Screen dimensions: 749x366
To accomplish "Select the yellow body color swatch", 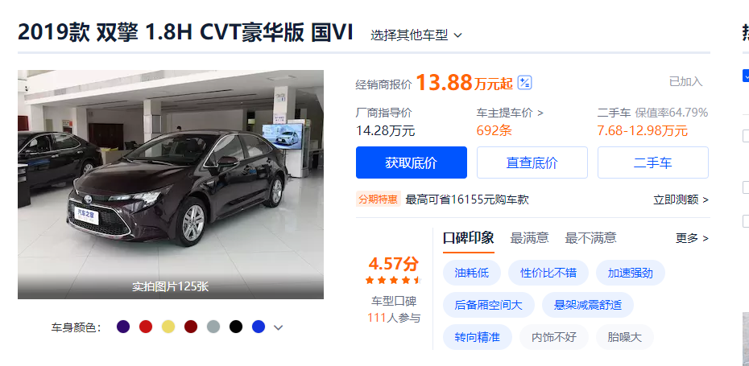I will 168,327.
